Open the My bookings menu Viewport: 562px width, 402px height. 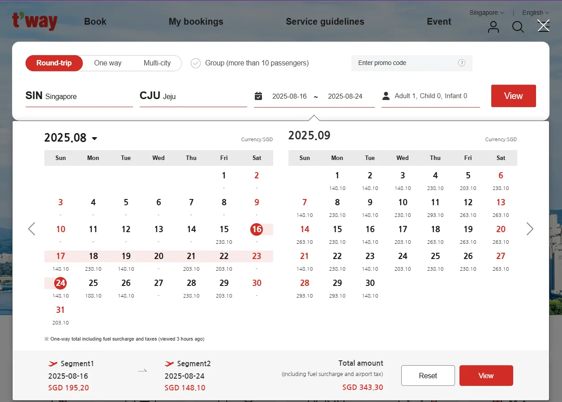click(x=196, y=22)
